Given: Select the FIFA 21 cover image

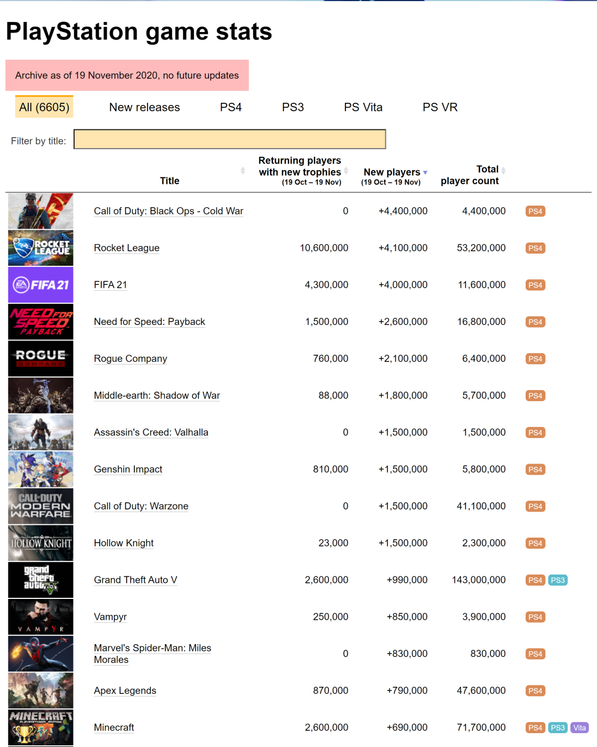Looking at the screenshot, I should (x=41, y=285).
